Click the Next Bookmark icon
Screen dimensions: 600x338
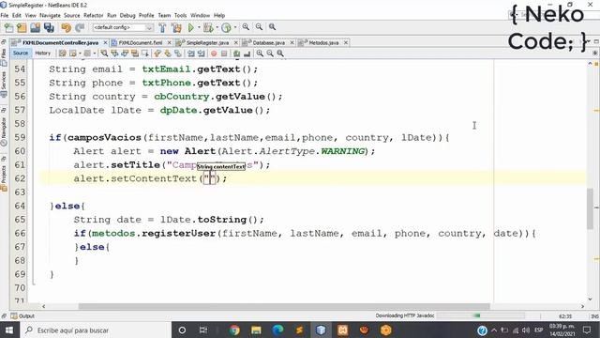(x=168, y=54)
